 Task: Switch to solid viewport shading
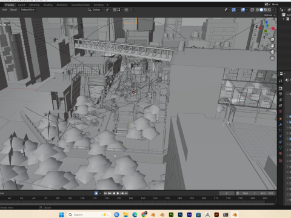[261, 10]
